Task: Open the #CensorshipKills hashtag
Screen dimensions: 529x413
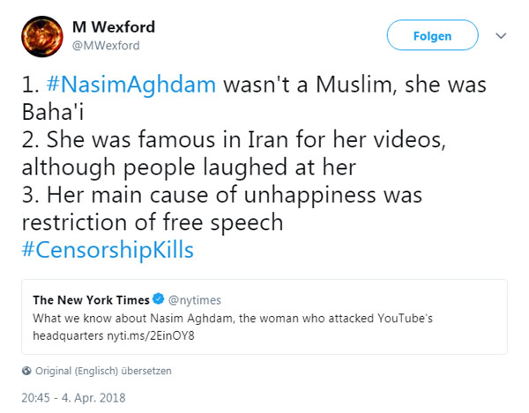Action: 108,250
